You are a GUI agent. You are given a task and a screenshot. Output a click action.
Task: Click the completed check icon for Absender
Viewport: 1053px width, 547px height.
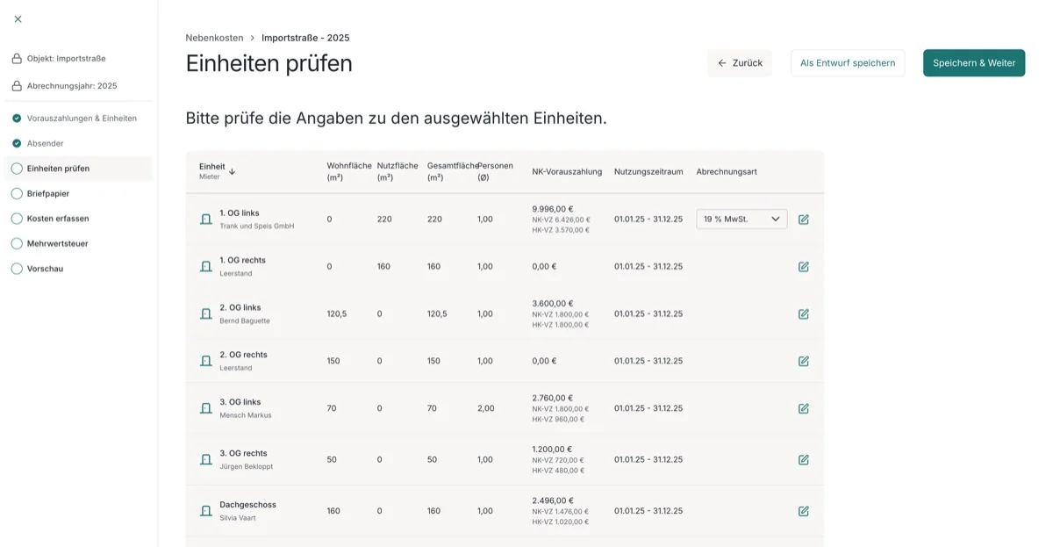pos(17,143)
